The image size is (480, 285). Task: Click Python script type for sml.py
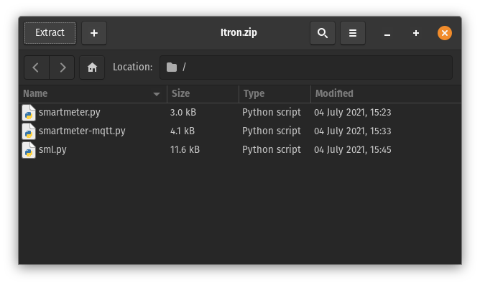(272, 150)
